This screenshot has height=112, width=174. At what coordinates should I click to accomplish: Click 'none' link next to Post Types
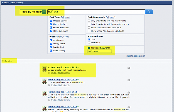click(67, 17)
